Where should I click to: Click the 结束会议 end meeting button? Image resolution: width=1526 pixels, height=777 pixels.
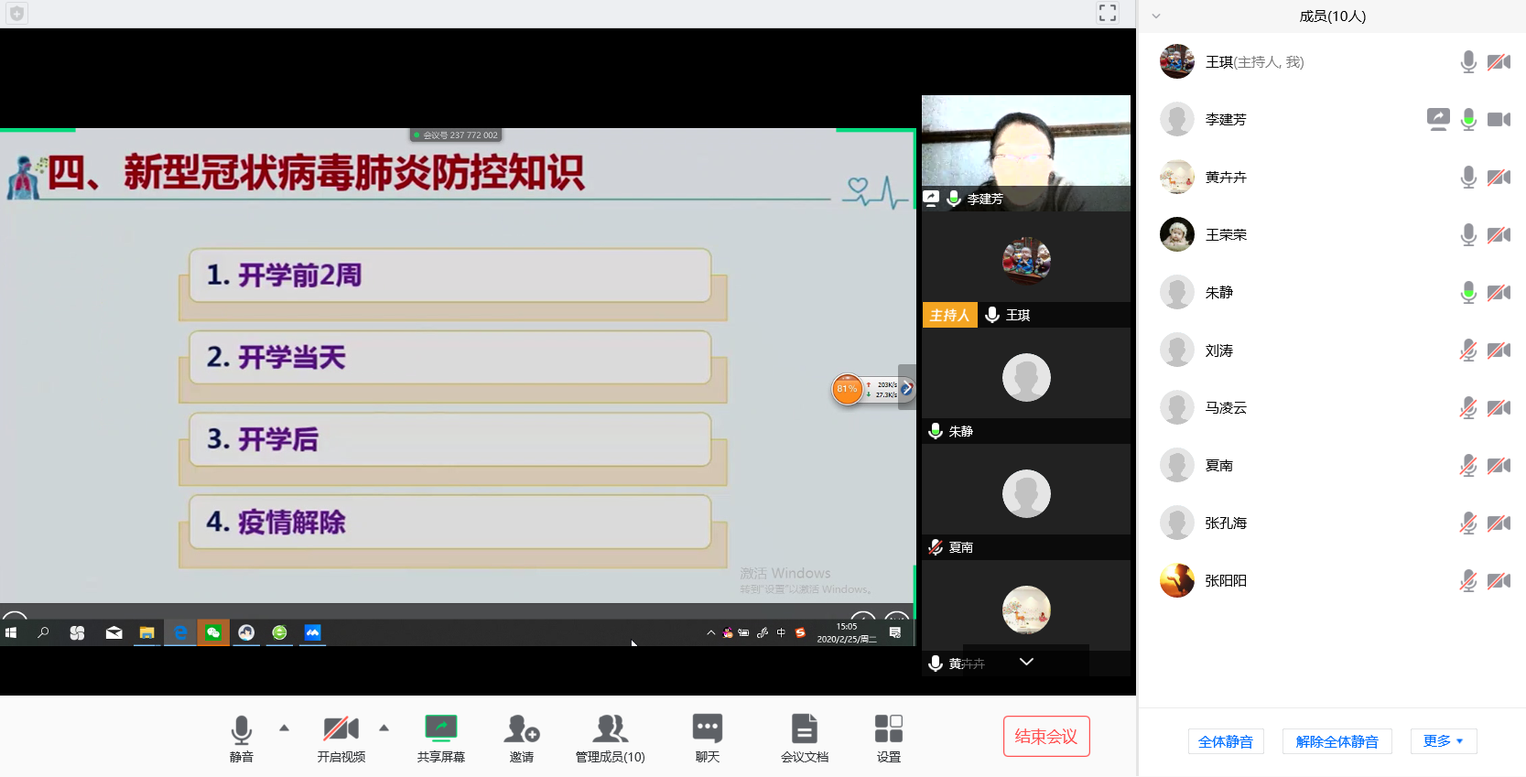[x=1046, y=737]
